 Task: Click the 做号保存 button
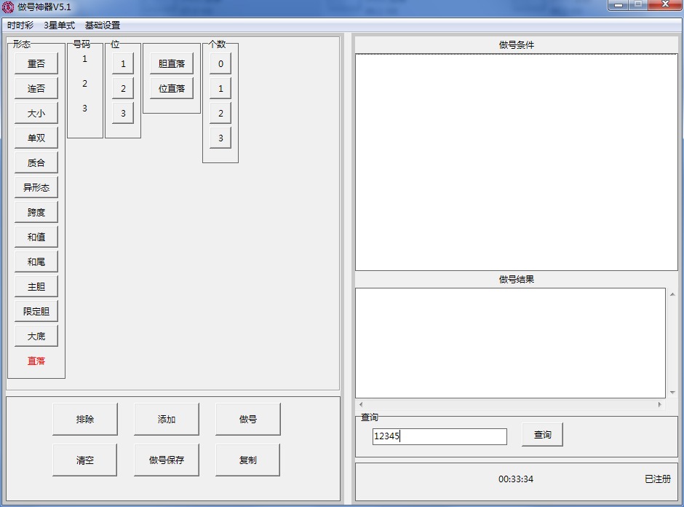[167, 460]
